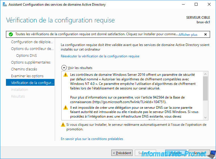Maximize the wizard window

[196, 4]
